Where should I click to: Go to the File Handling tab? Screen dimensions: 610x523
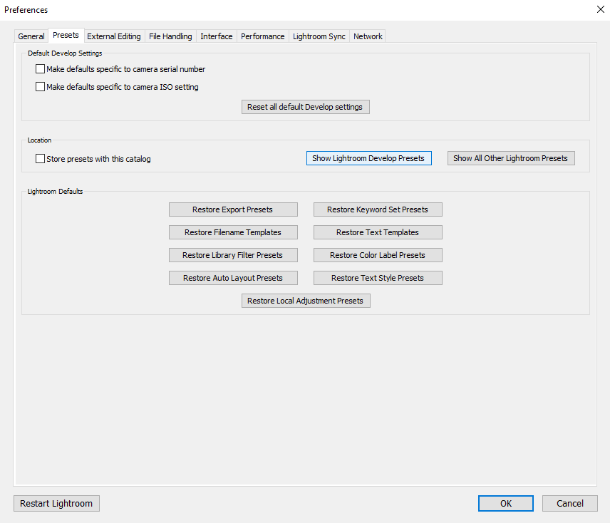click(170, 36)
